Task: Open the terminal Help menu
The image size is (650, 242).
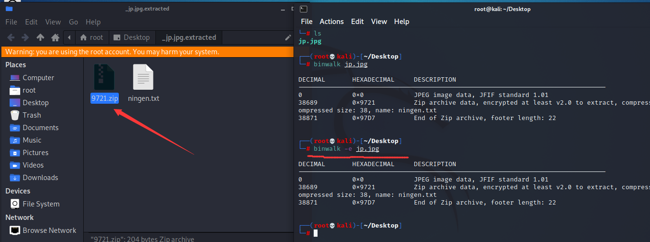Action: coord(402,22)
